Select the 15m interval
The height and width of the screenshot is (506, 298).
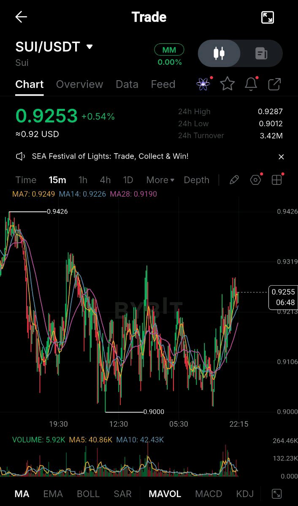tap(57, 180)
